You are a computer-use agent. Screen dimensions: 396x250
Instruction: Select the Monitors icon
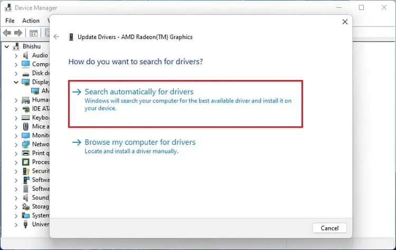coord(25,135)
